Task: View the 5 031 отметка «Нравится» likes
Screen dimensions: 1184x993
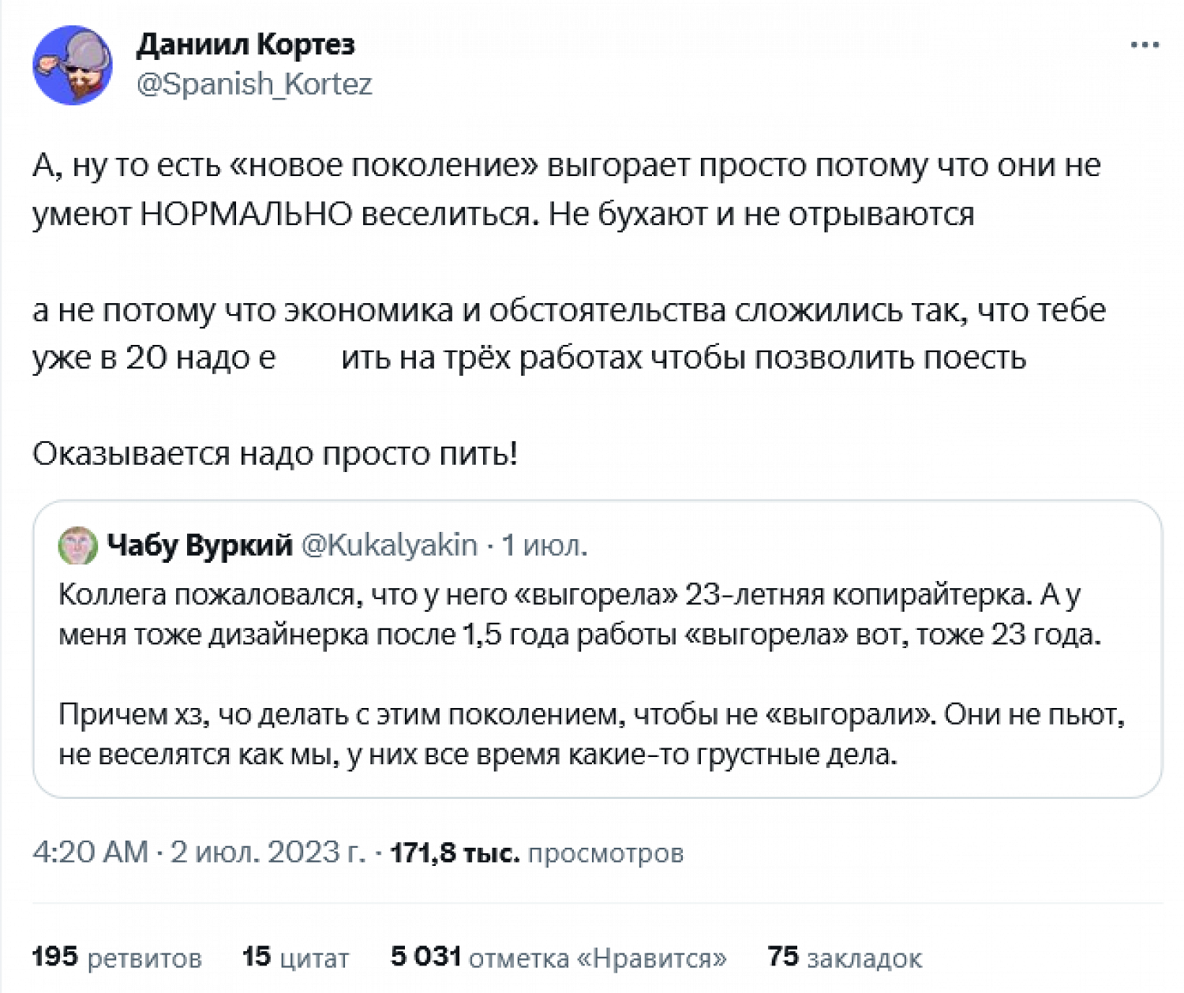Action: pos(558,957)
